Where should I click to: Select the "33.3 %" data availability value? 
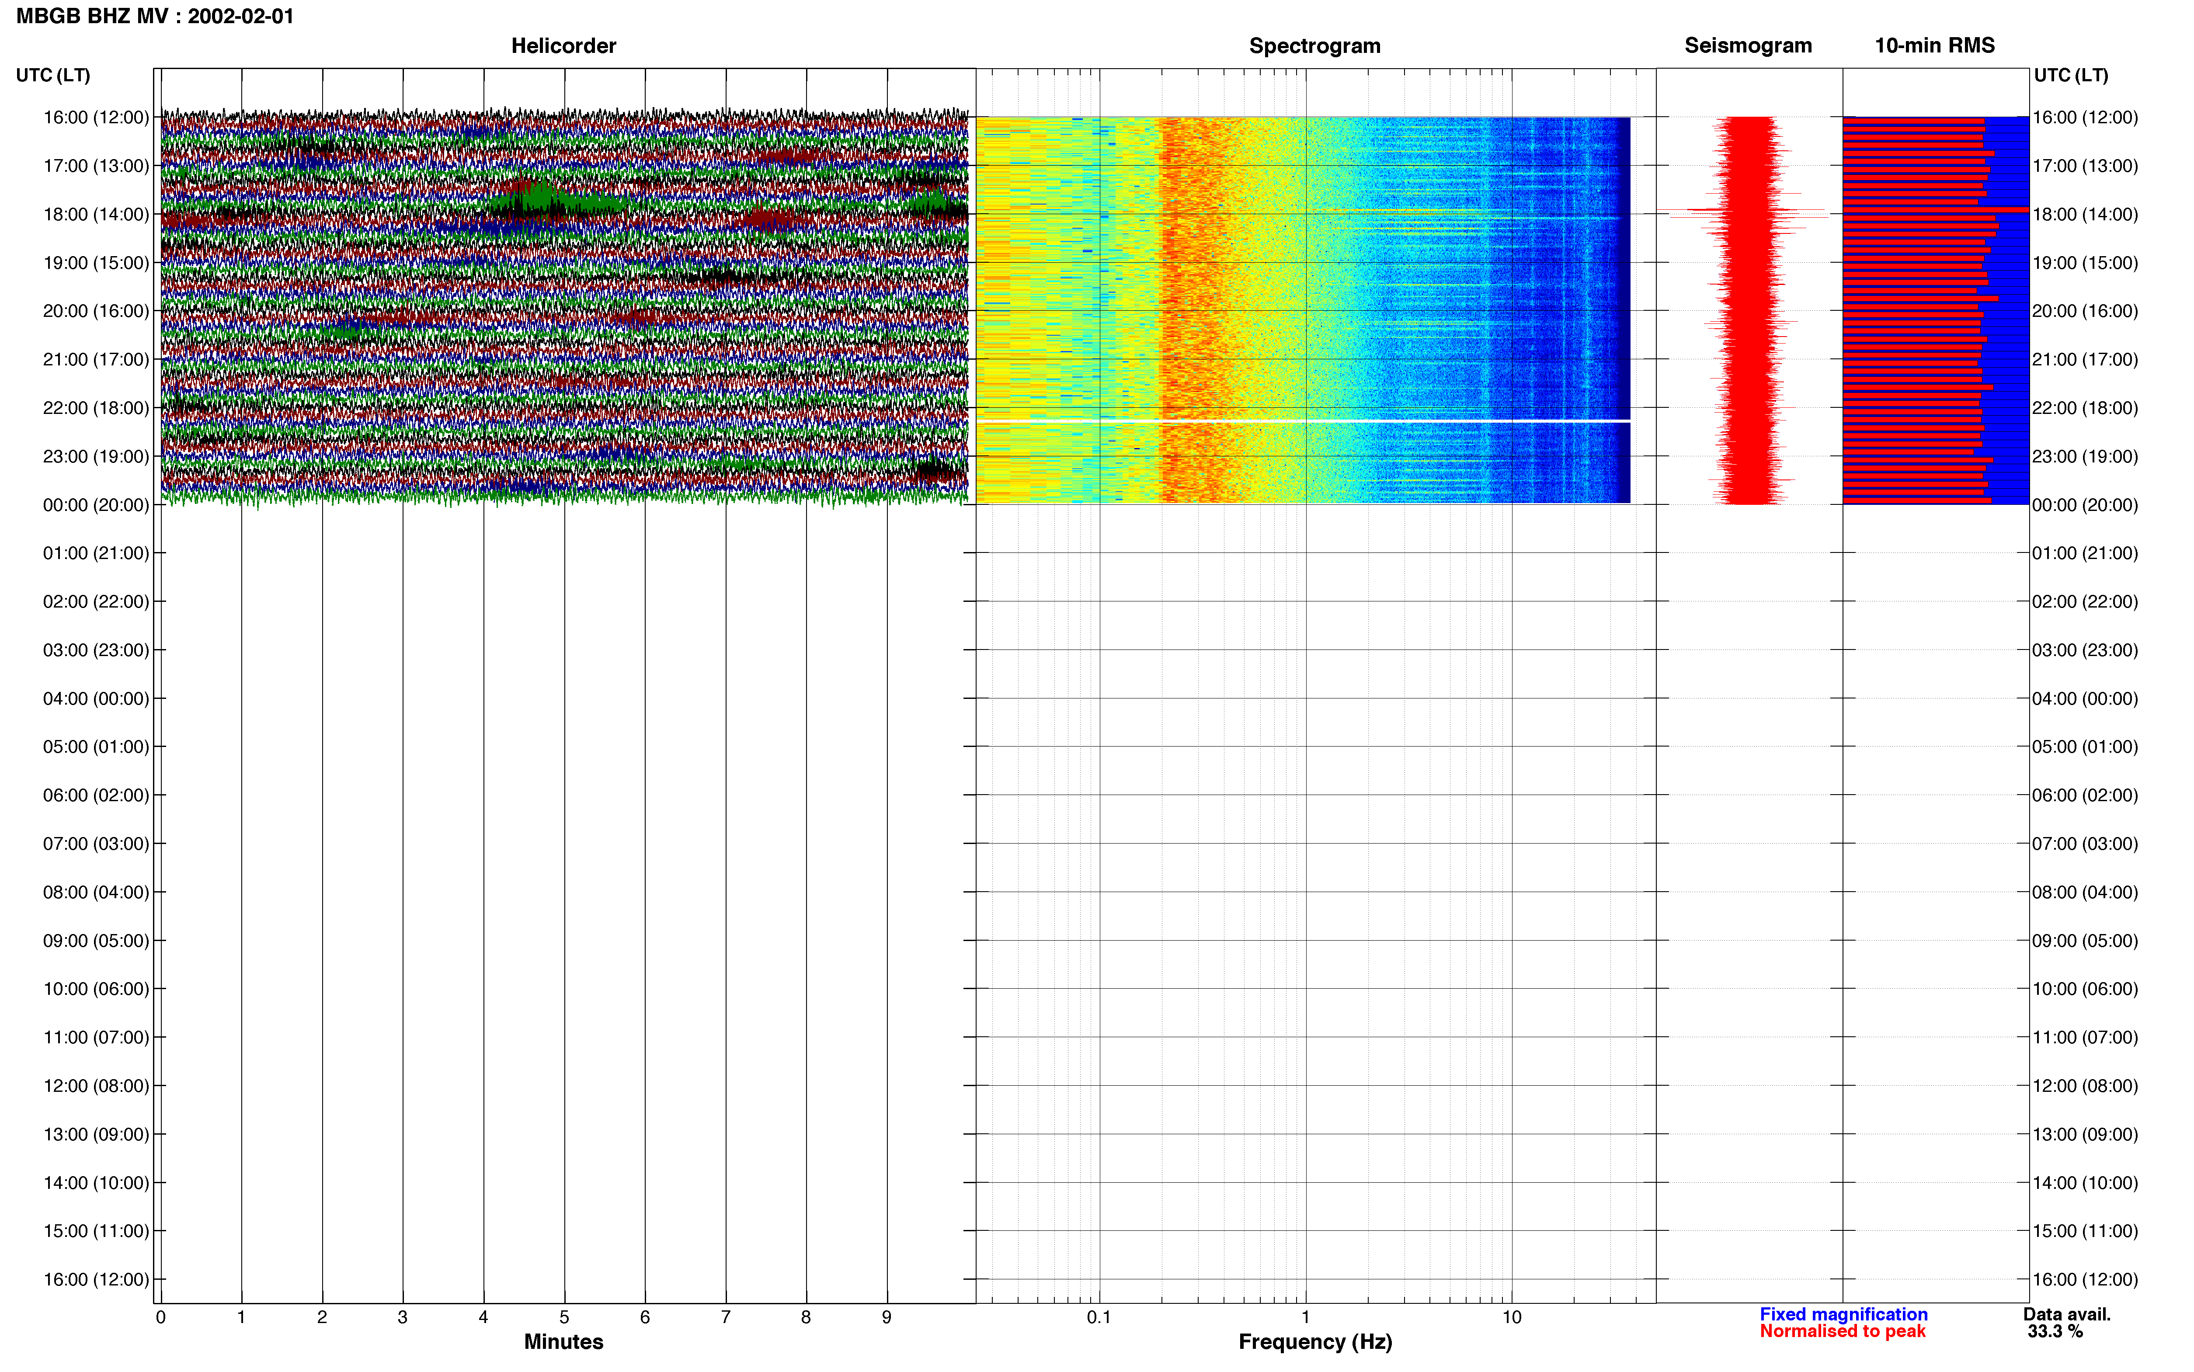pos(2055,1331)
